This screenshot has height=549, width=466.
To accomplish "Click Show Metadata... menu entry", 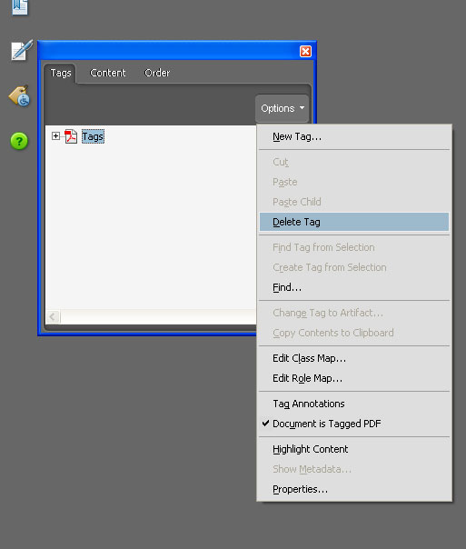I will [354, 469].
